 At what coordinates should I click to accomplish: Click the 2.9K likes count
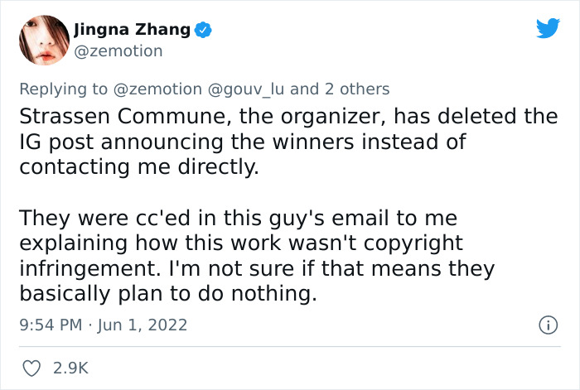tap(70, 366)
